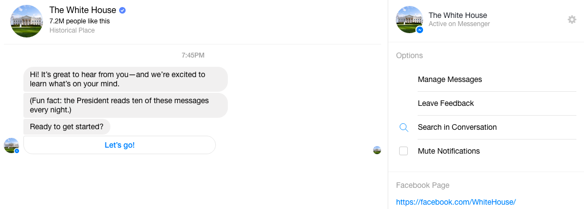Image resolution: width=584 pixels, height=209 pixels.
Task: Click the Let's go! button
Action: point(120,145)
